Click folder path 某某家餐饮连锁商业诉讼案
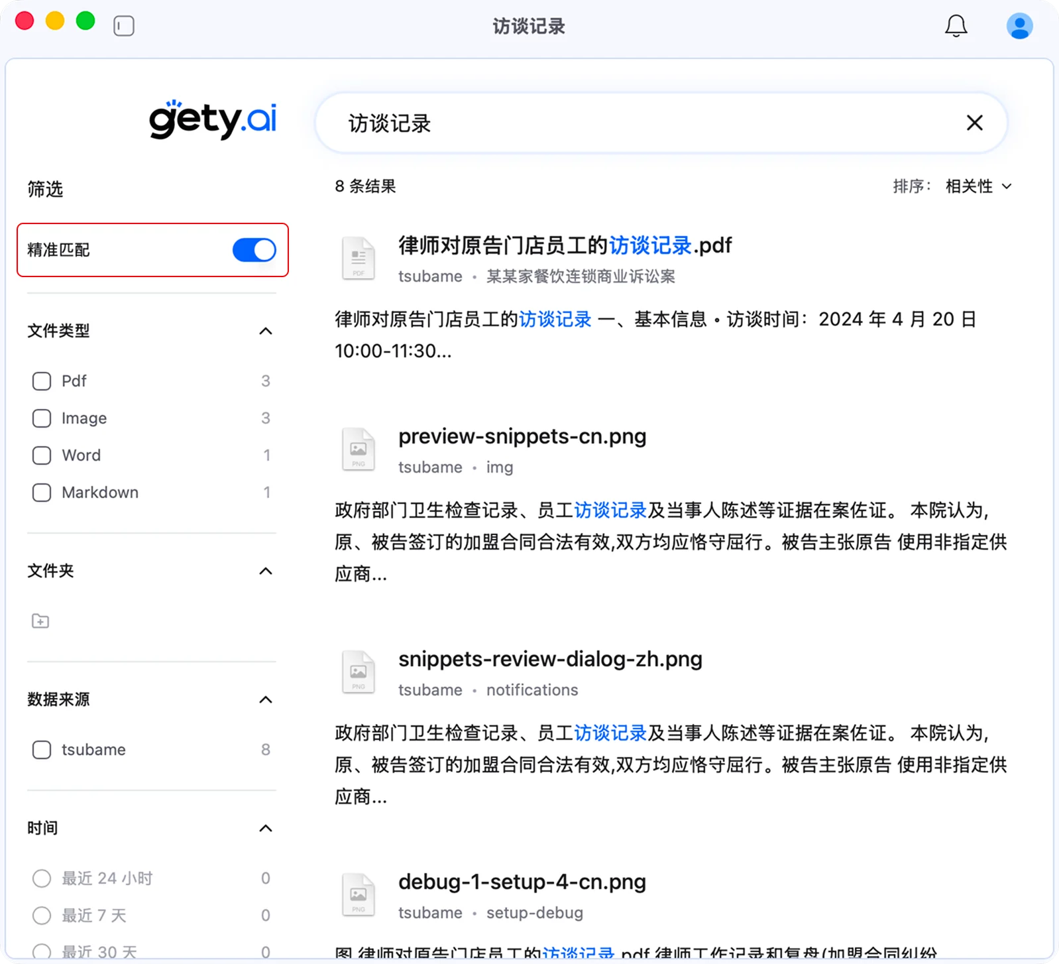 click(x=581, y=276)
